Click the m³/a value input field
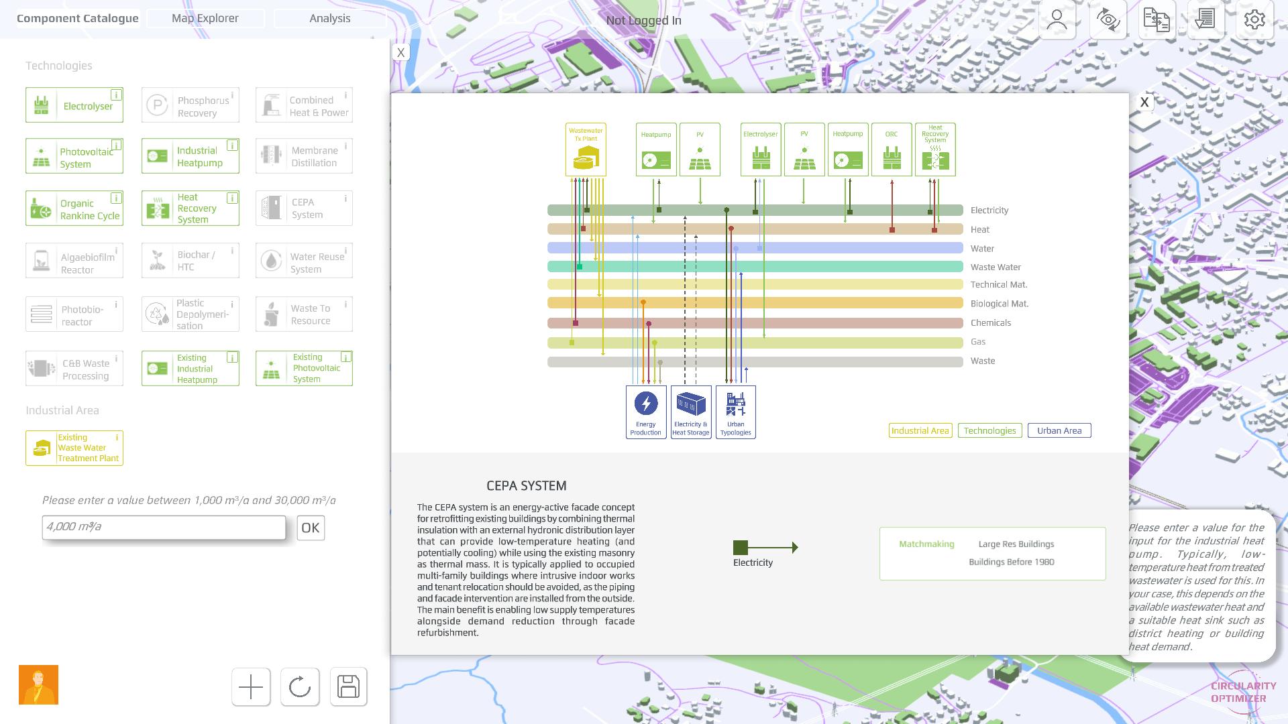This screenshot has height=724, width=1288. (164, 527)
